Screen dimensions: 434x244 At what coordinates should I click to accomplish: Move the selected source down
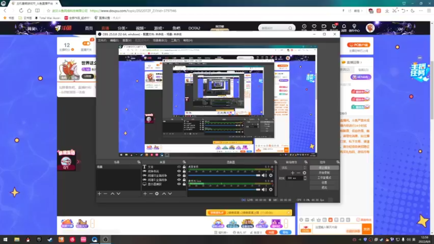(x=170, y=194)
